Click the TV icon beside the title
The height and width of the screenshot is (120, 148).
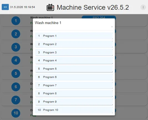click(x=50, y=7)
